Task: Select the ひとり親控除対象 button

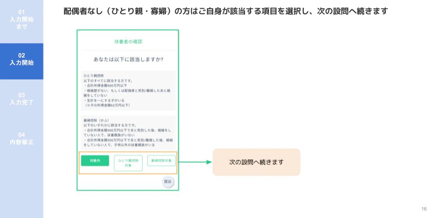Action: (128, 163)
